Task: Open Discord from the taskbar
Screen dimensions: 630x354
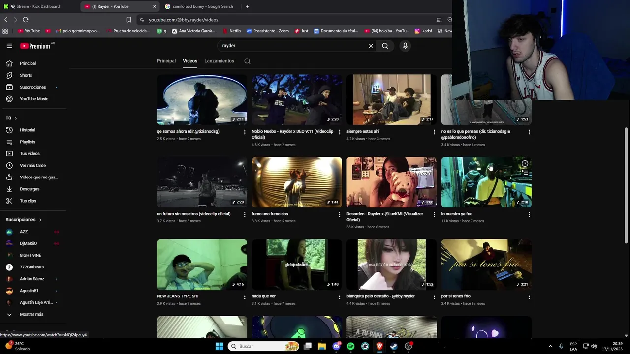Action: (x=336, y=346)
